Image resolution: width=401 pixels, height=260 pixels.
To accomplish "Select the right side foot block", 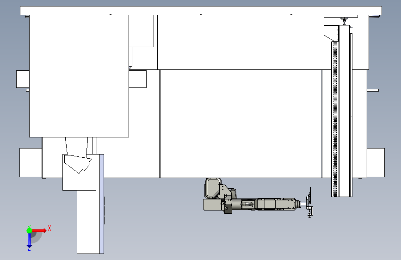I will pos(376,162).
